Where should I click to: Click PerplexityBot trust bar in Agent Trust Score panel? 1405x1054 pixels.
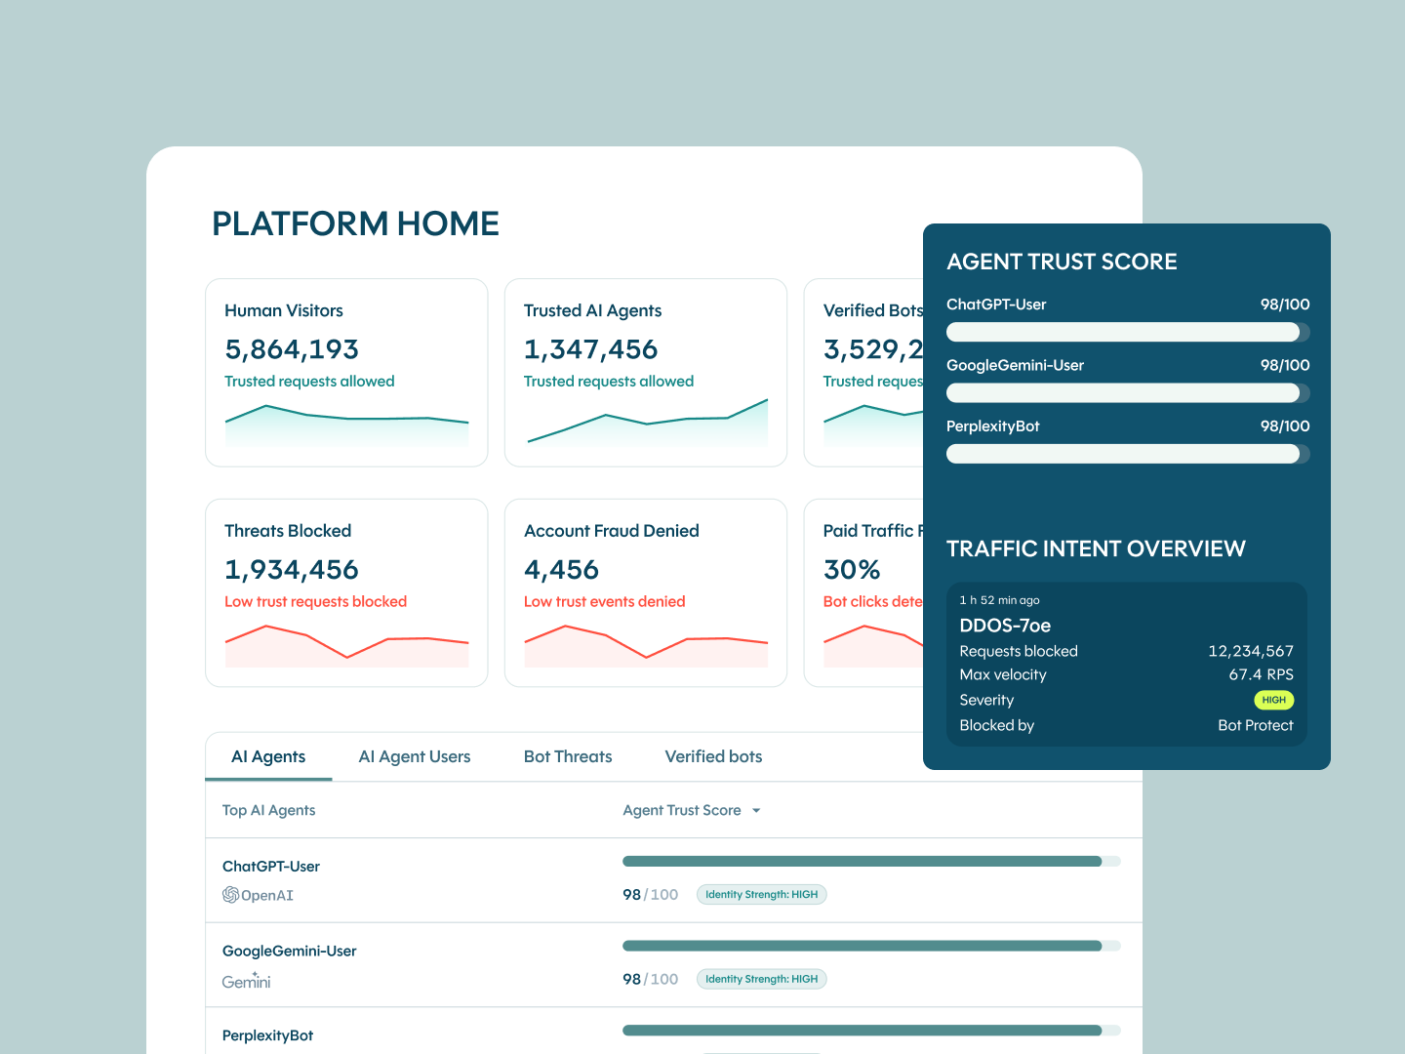1128,454
